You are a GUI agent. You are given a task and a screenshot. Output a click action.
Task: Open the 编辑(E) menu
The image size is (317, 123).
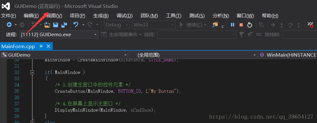click(x=31, y=16)
